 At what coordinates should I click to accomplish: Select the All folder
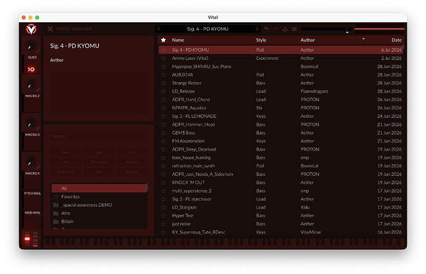[x=99, y=188]
